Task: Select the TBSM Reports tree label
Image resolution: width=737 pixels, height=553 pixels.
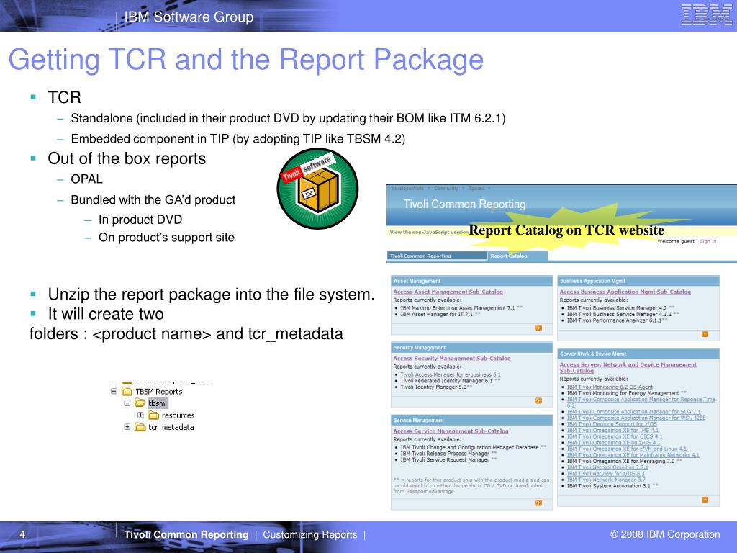Action: coord(159,392)
